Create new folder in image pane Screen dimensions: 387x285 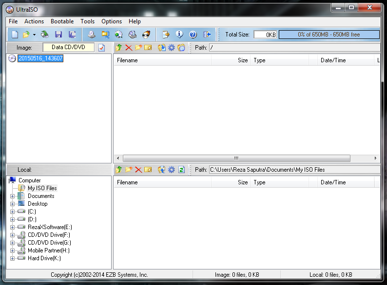tap(138, 47)
